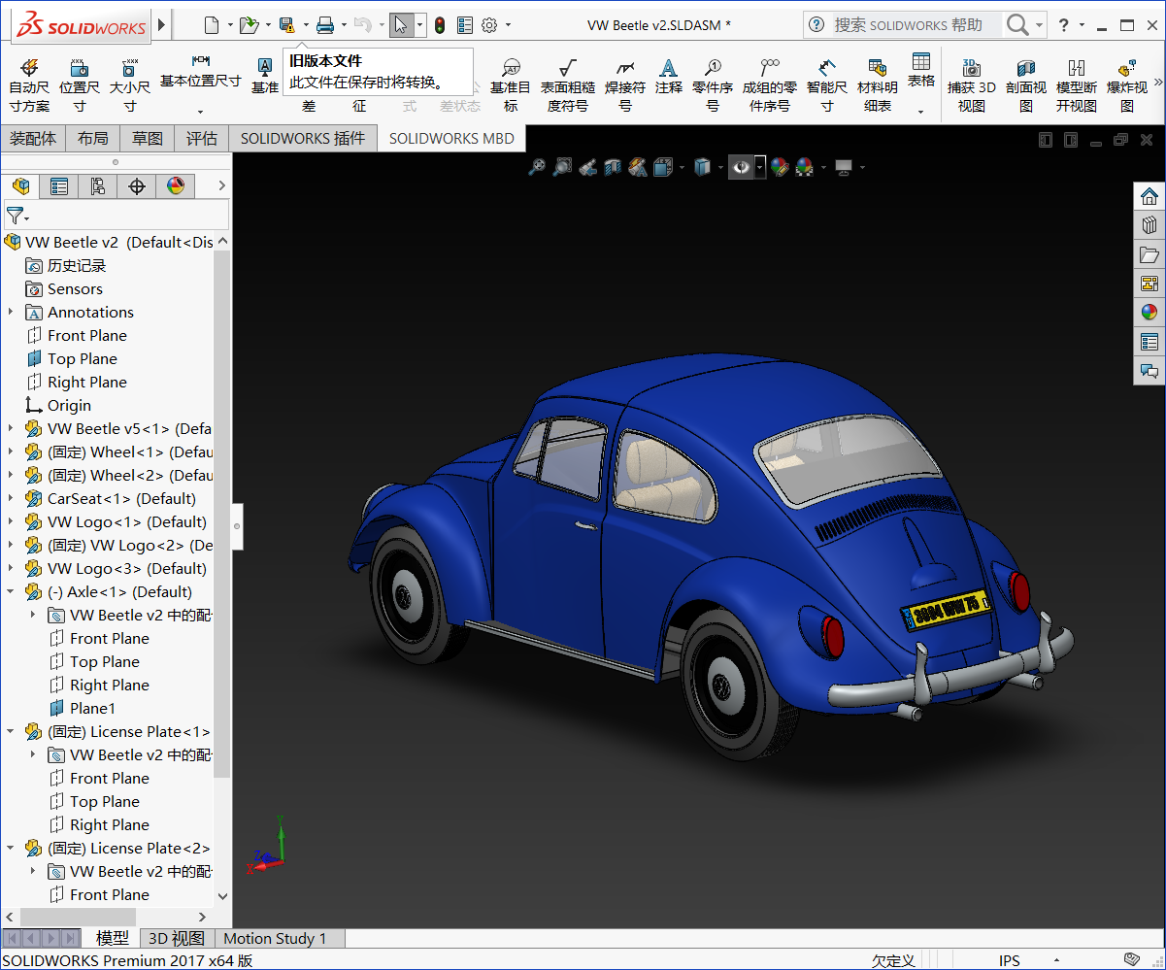
Task: Click the Edit Appearance color ball icon
Action: pos(779,167)
